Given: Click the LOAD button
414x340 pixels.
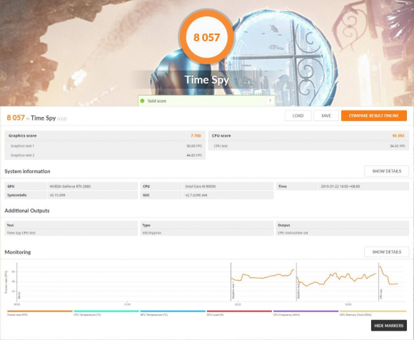Looking at the screenshot, I should pos(298,115).
